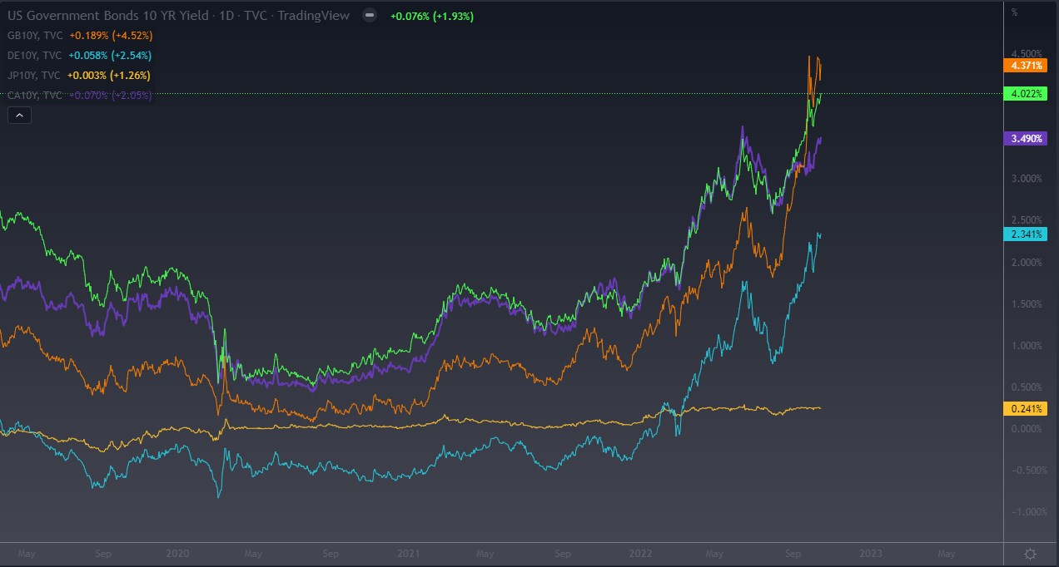Toggle the % unit on the price scale
Image resolution: width=1059 pixels, height=567 pixels.
pyautogui.click(x=1014, y=12)
